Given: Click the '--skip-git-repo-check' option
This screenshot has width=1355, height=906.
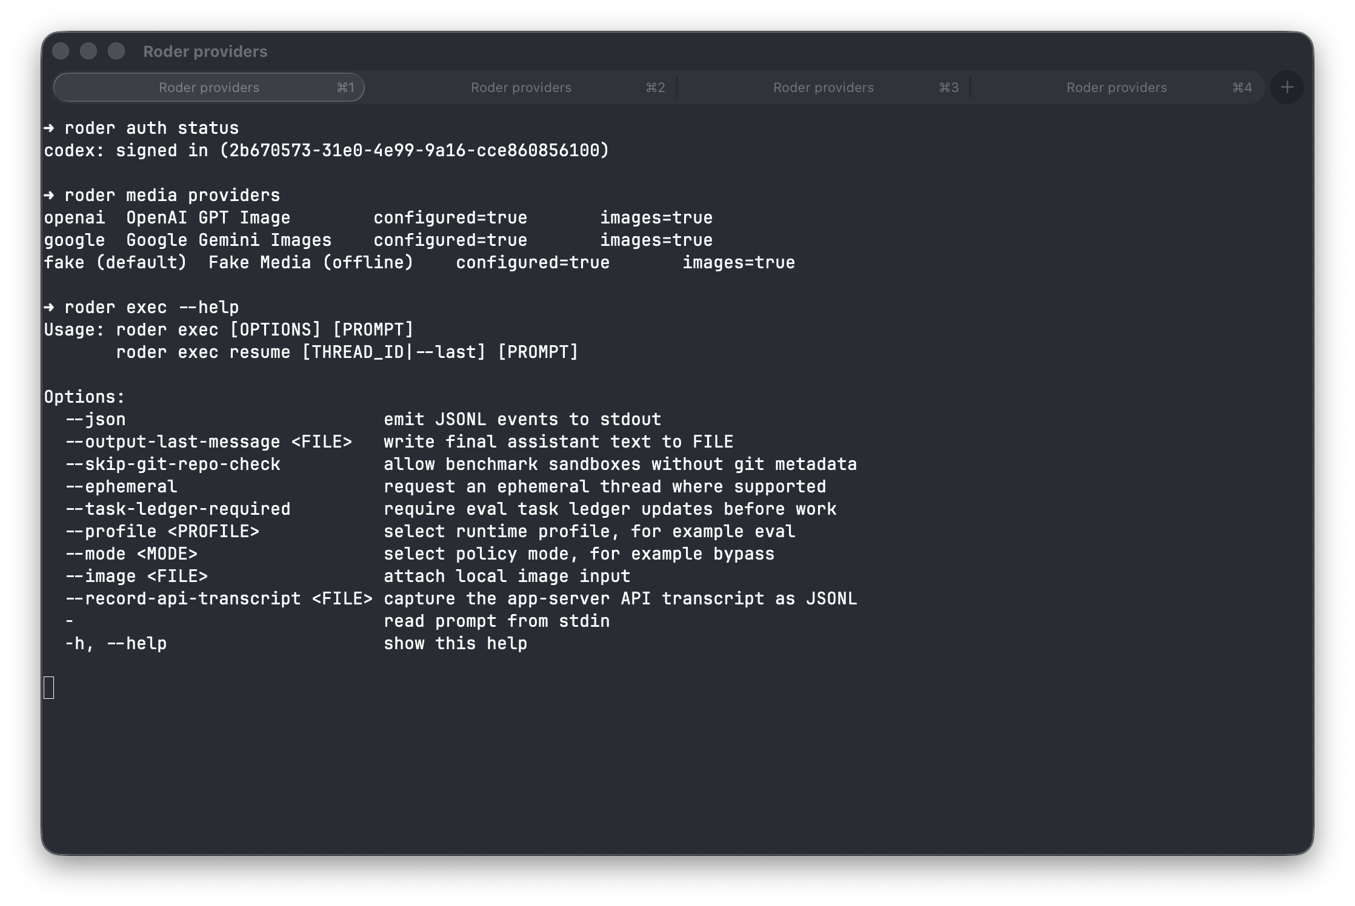Looking at the screenshot, I should point(173,464).
